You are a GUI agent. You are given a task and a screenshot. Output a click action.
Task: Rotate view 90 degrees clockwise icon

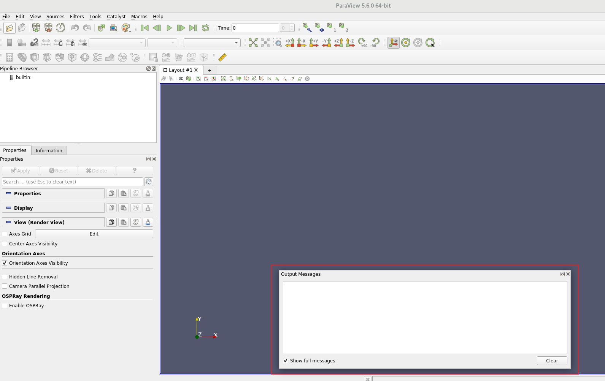pos(363,43)
